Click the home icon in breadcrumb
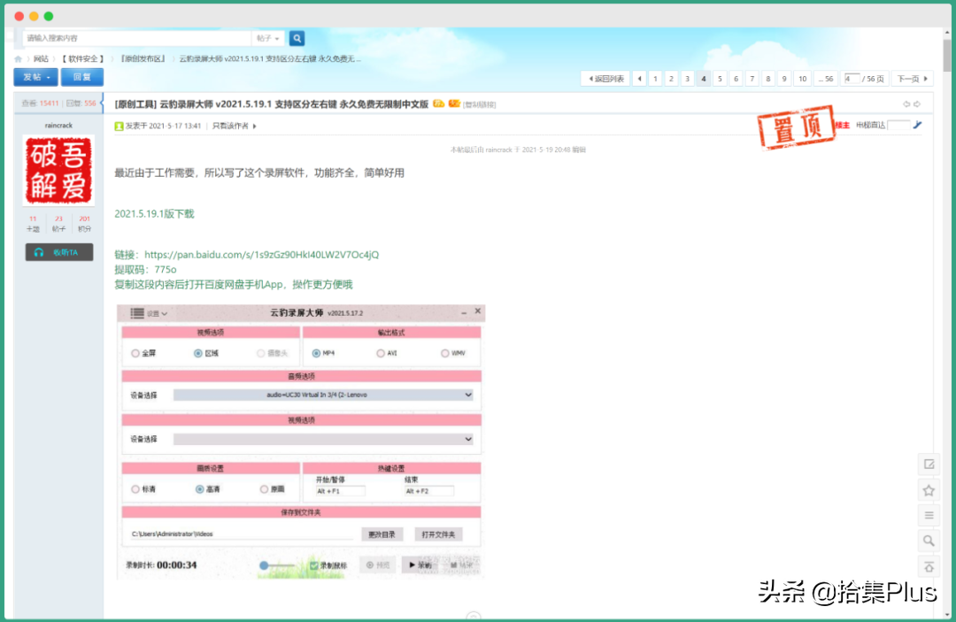The width and height of the screenshot is (956, 622). coord(19,59)
